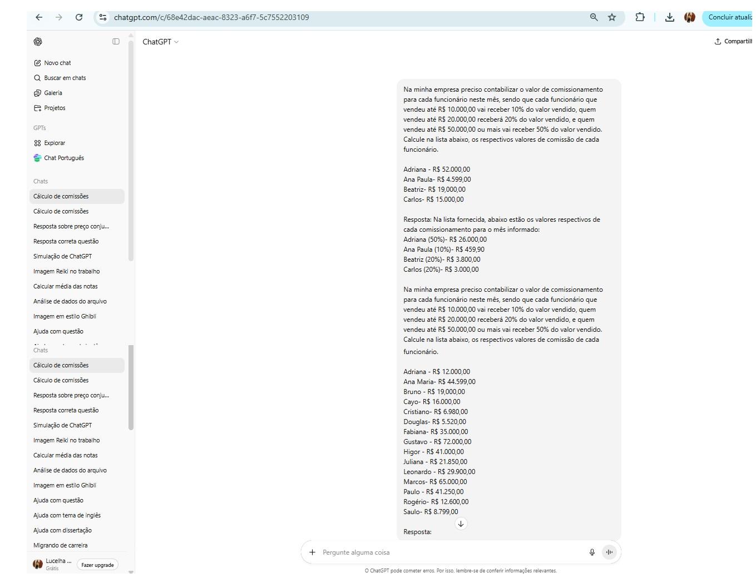This screenshot has height=583, width=756.
Task: Click the browser profile avatar in the toolbar
Action: coord(690,17)
